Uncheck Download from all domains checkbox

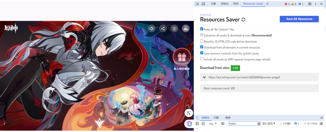202,47
